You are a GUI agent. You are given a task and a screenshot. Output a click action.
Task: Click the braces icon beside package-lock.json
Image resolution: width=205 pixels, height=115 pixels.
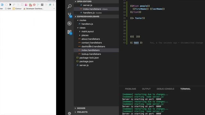click(x=78, y=57)
